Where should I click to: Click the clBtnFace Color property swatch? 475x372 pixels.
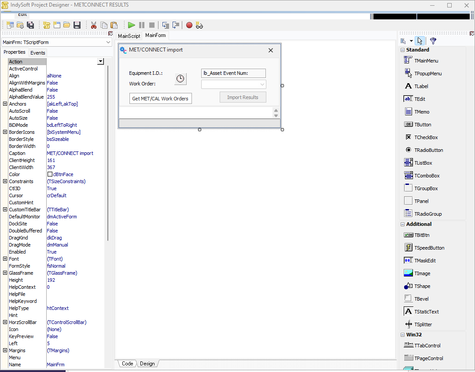click(50, 174)
